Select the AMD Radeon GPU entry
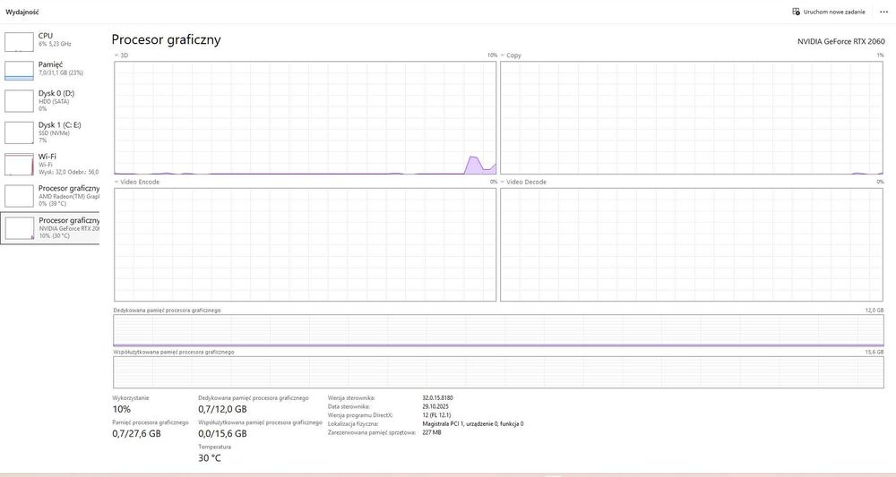The height and width of the screenshot is (477, 896). [50, 195]
